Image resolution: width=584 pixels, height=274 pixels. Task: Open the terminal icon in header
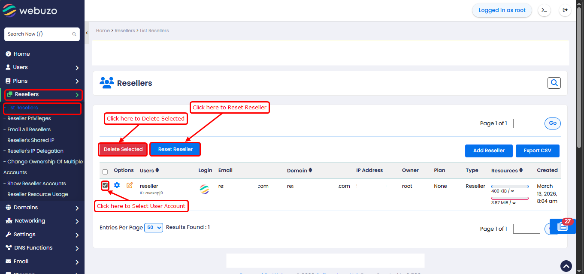coord(545,10)
